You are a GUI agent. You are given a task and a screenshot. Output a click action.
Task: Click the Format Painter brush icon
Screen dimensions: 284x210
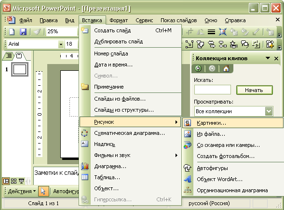coord(37,32)
